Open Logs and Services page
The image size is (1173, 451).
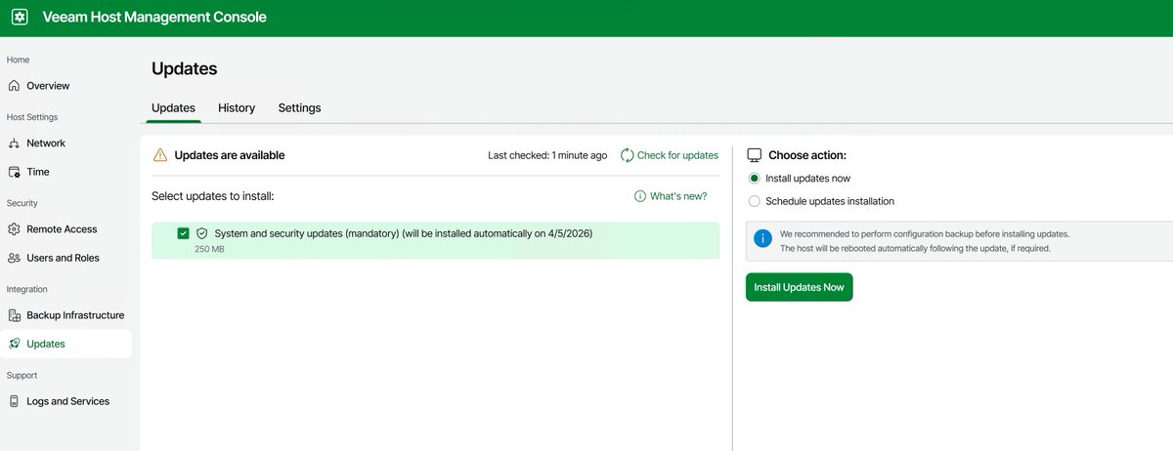click(66, 401)
